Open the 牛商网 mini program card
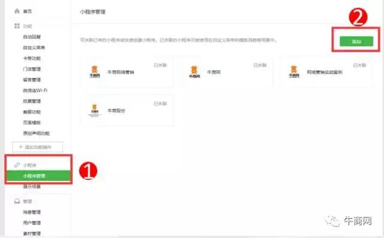Screen dimensions: 384x238 pos(226,72)
